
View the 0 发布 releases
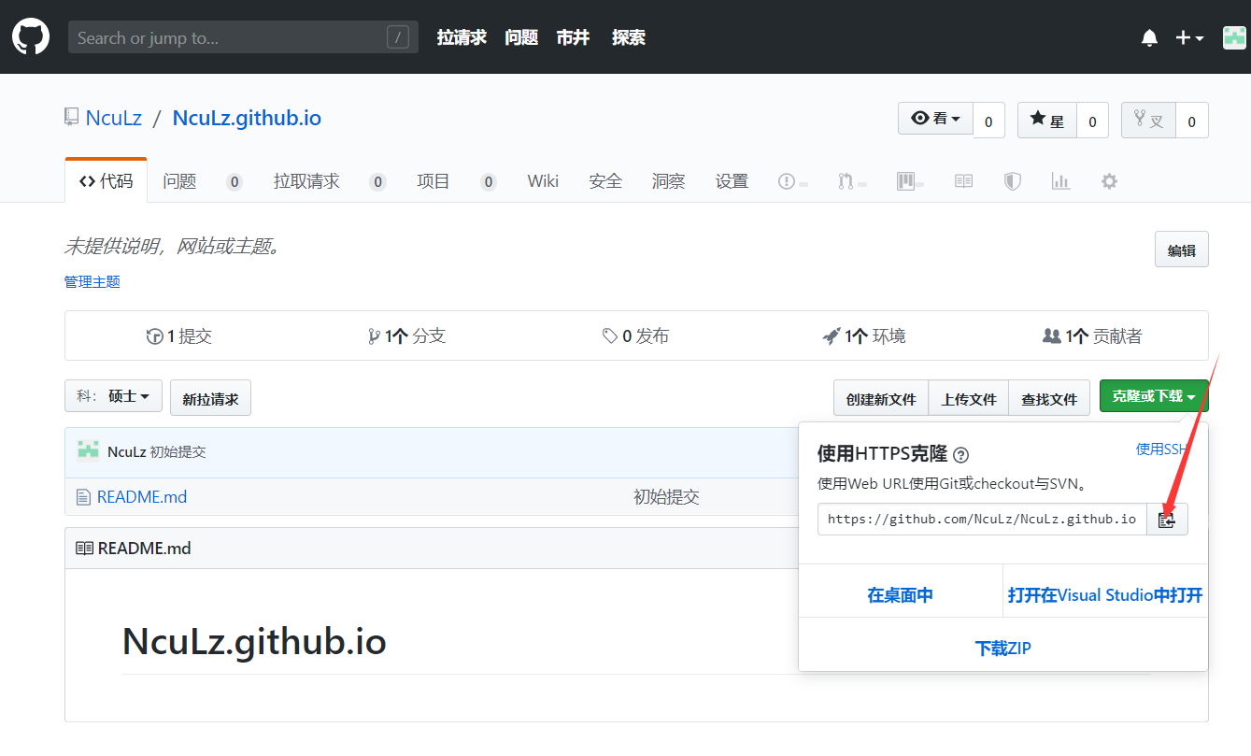tap(635, 335)
